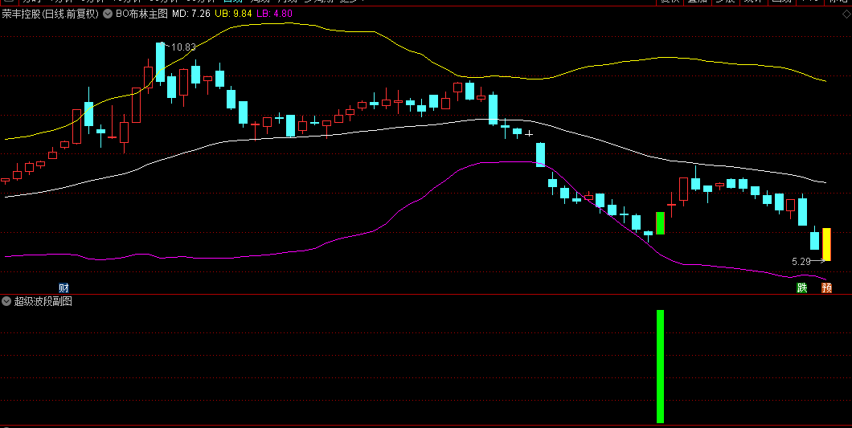Viewport: 852px width, 428px height.
Task: Click the 超级波段副图 sub-chart title
Action: click(x=43, y=301)
